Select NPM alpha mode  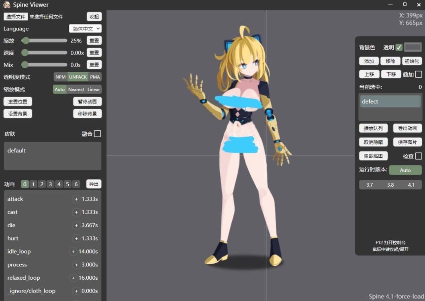click(x=60, y=77)
